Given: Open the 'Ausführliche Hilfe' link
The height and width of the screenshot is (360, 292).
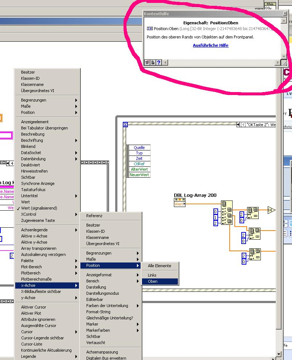Looking at the screenshot, I should pyautogui.click(x=210, y=45).
